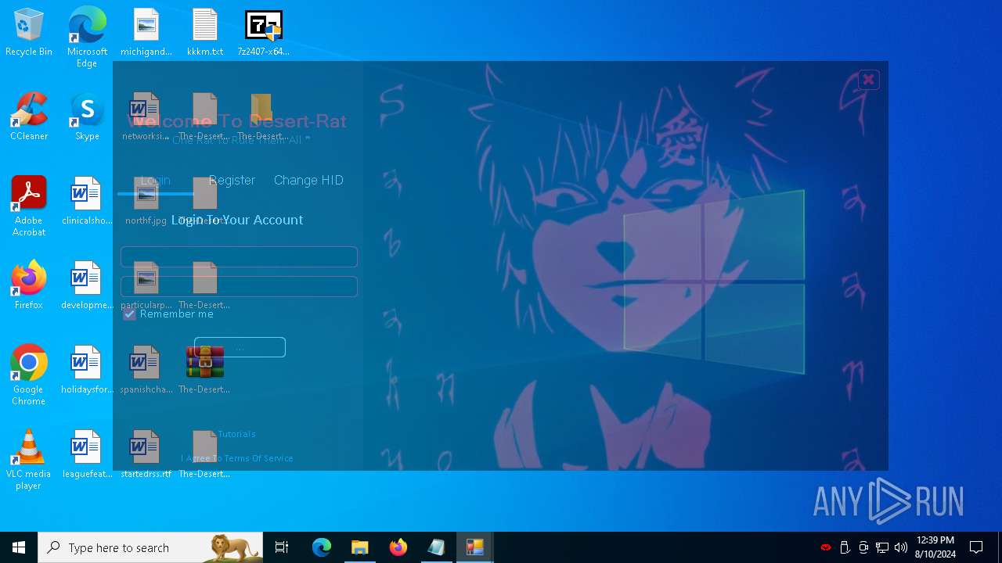Select the clinicalsho... Word document
Screen dimensions: 1002x563
coord(87,202)
